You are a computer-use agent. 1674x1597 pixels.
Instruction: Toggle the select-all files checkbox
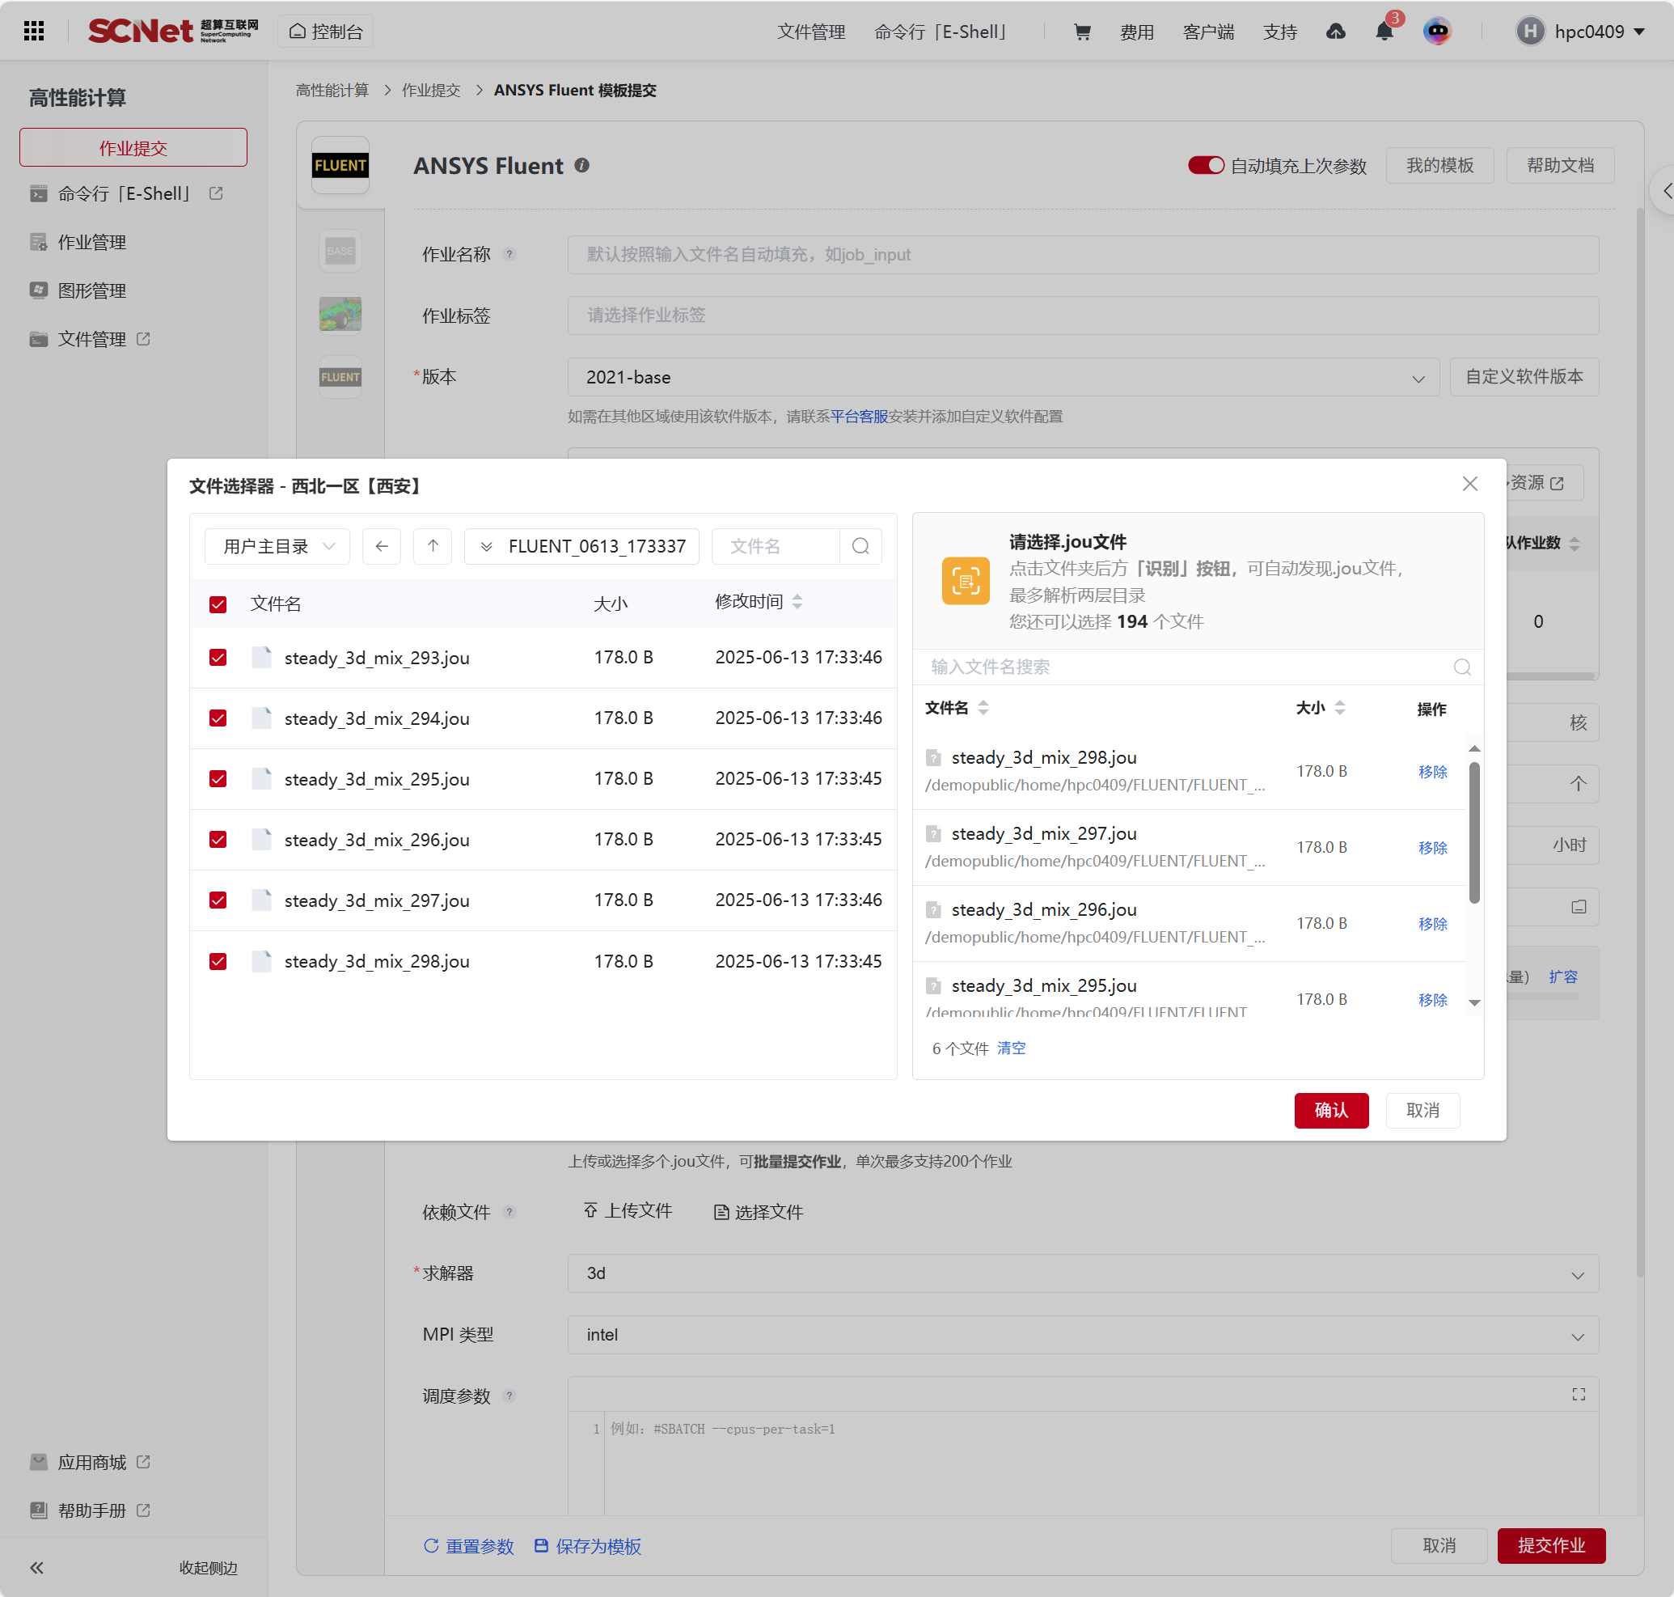(x=218, y=604)
